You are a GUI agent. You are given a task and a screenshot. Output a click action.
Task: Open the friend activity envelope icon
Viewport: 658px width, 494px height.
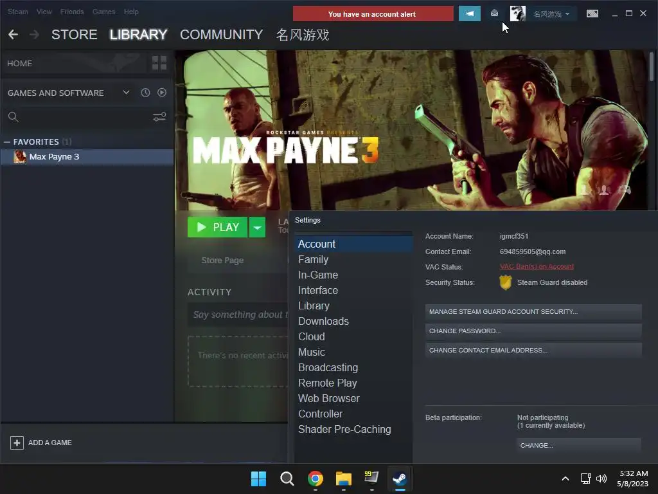494,14
